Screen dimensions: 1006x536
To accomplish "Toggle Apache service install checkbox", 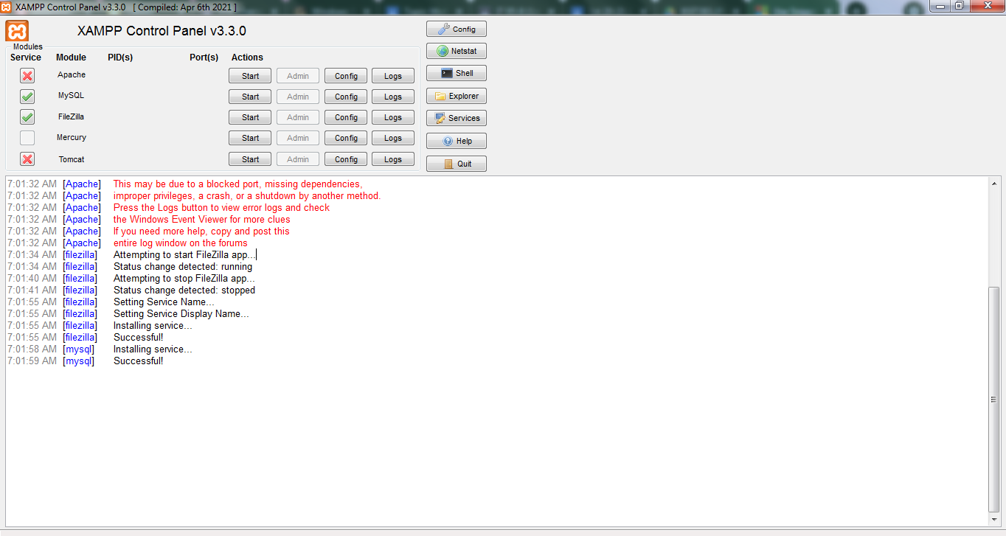I will (x=27, y=76).
